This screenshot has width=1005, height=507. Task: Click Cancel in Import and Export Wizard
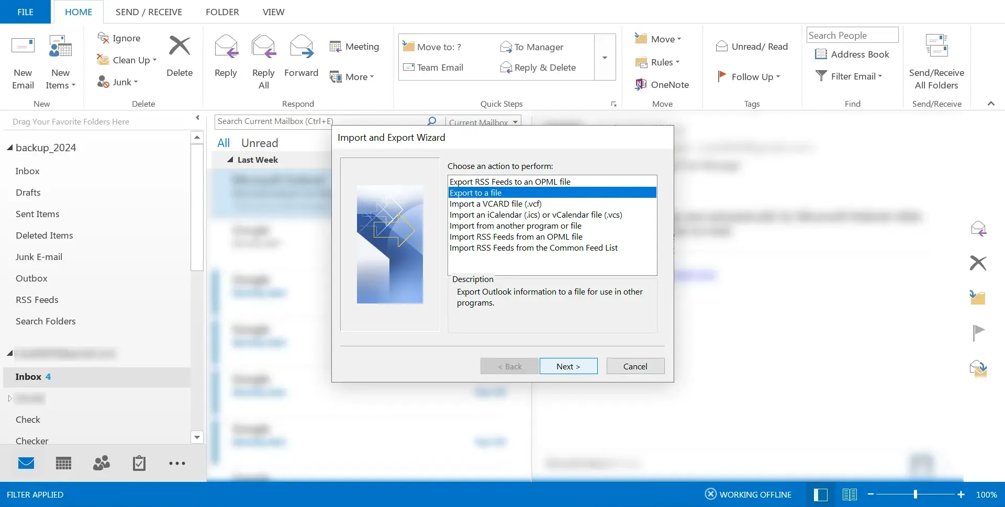pos(635,366)
